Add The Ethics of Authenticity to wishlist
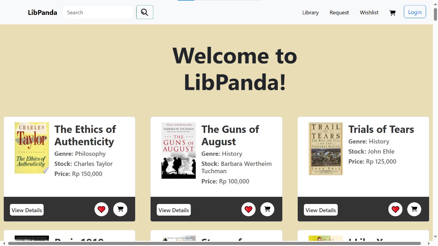Screen dimensions: 438x246 (101, 209)
